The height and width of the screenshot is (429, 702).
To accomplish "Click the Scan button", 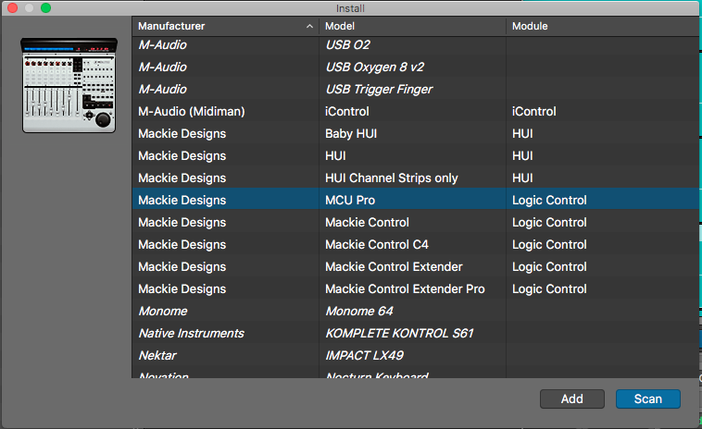I will click(x=648, y=398).
